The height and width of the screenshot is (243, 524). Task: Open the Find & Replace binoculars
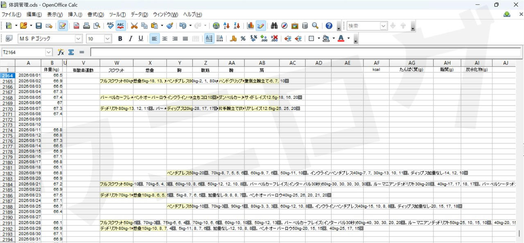pos(274,26)
